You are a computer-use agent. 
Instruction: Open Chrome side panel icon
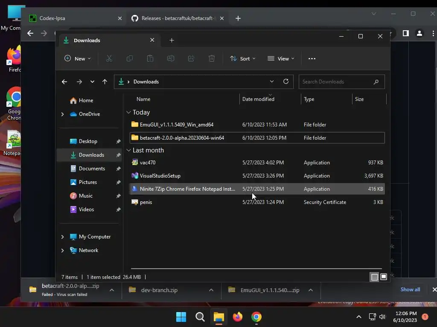click(406, 33)
